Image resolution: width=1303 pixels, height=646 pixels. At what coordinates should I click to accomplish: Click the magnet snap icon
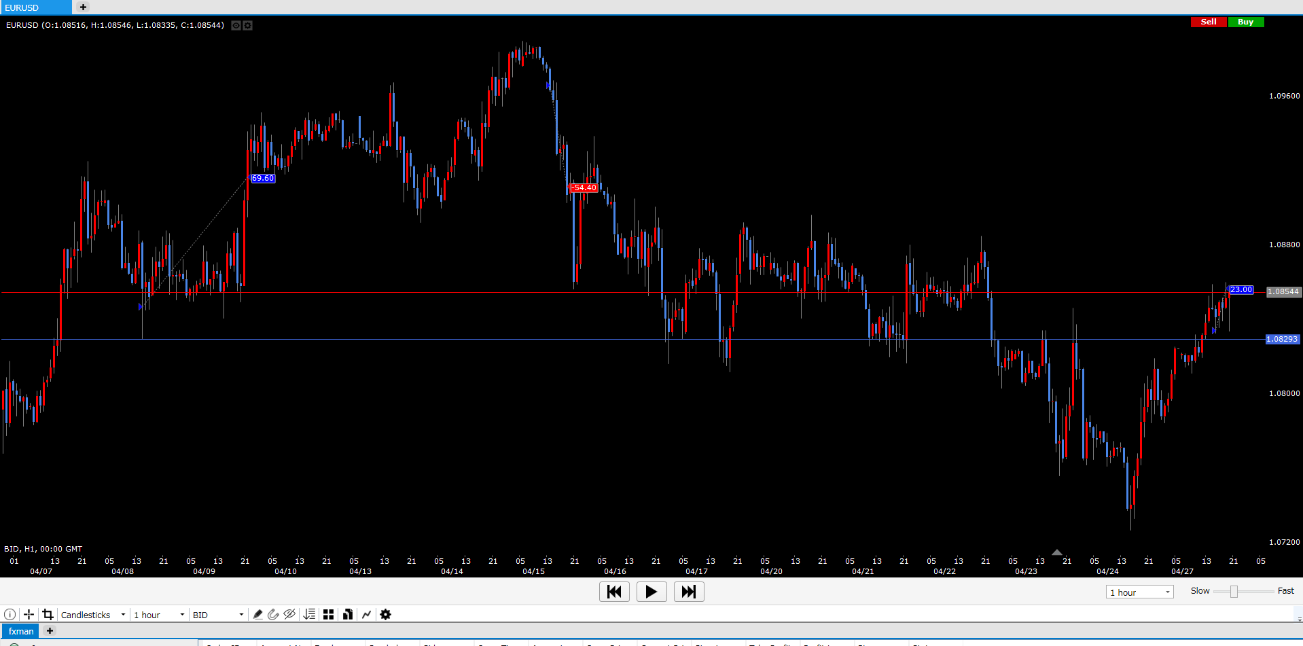tap(273, 615)
